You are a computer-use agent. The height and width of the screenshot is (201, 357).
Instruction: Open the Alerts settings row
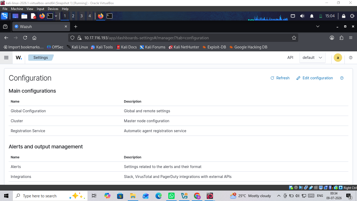pos(179,167)
